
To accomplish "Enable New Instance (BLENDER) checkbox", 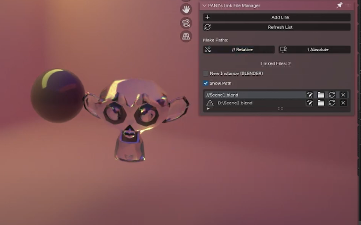I will (206, 73).
